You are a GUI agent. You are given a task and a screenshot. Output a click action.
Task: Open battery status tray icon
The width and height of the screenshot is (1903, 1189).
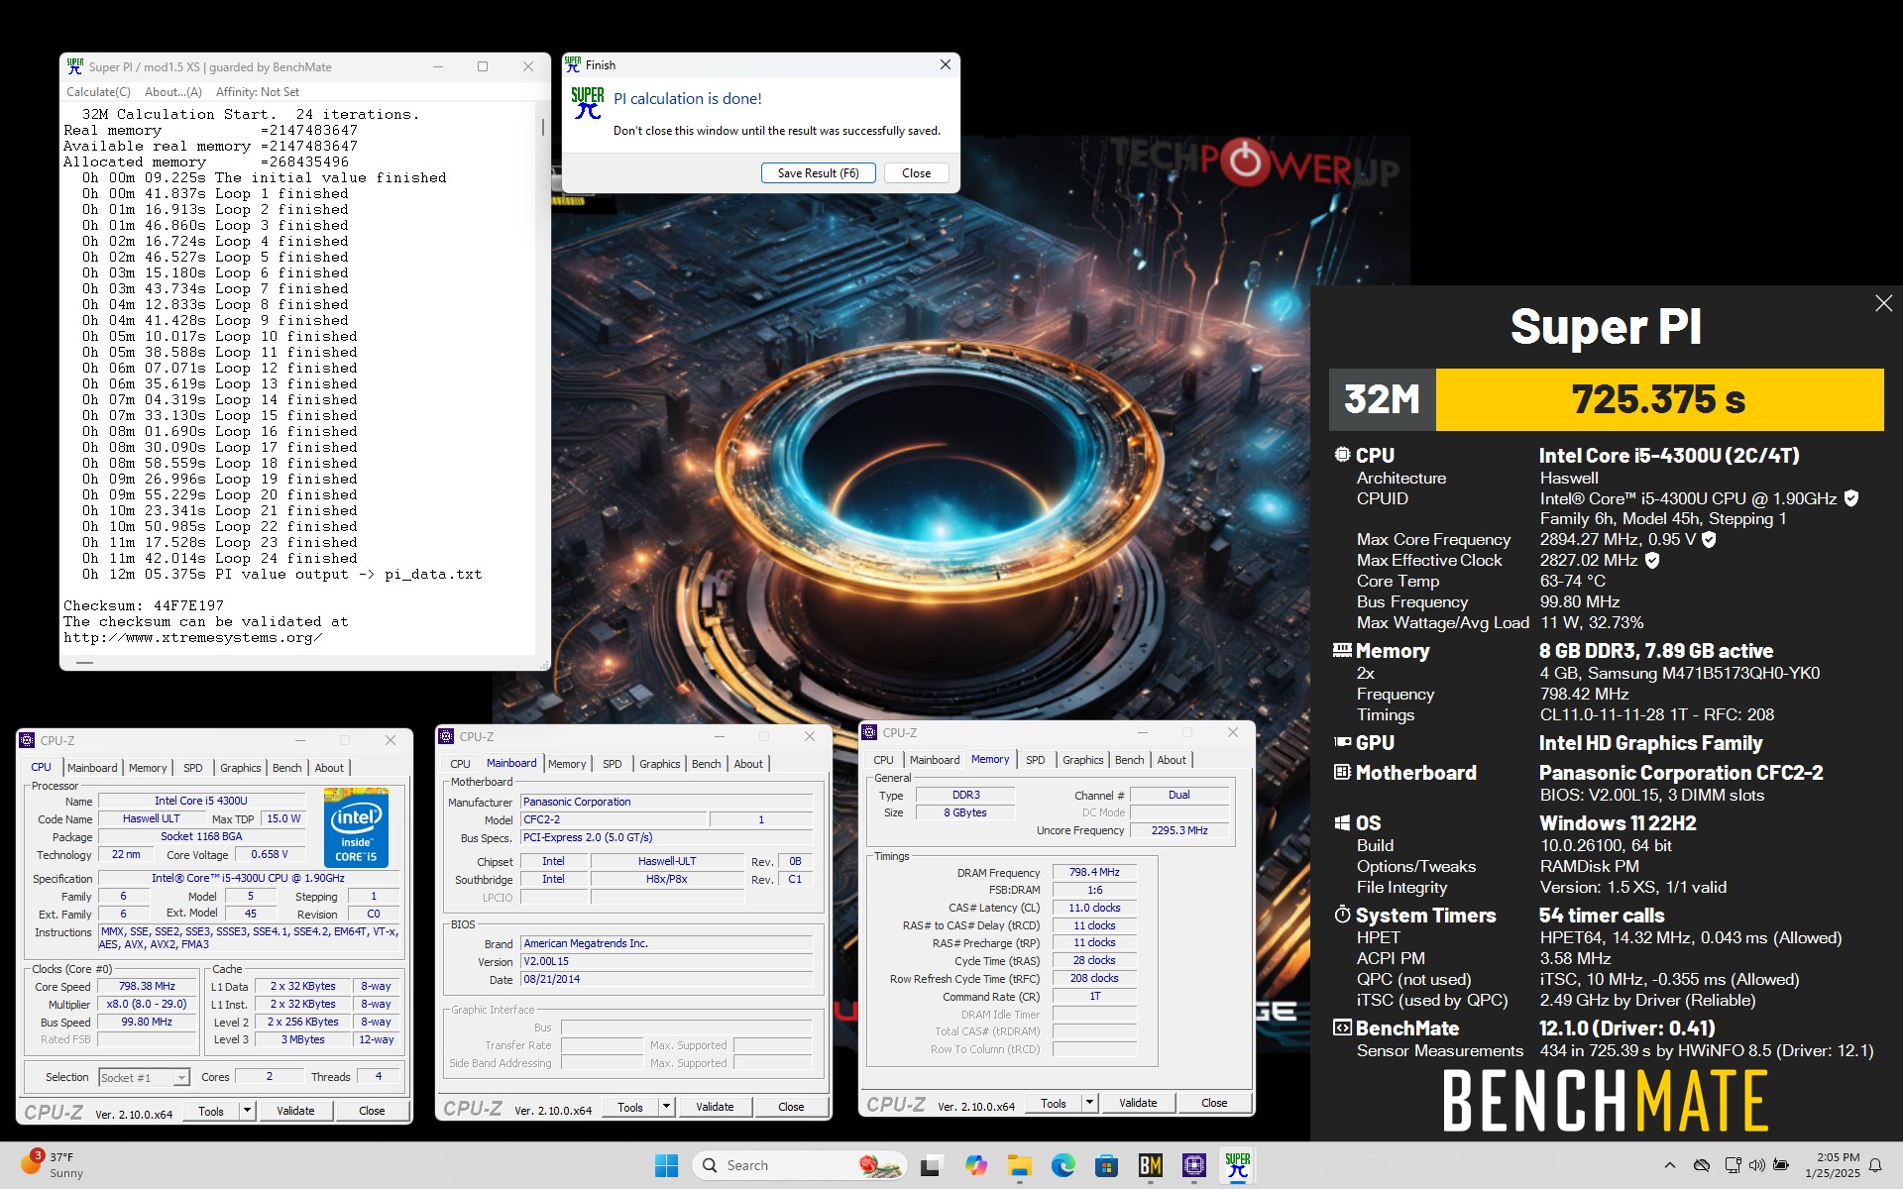pyautogui.click(x=1781, y=1165)
